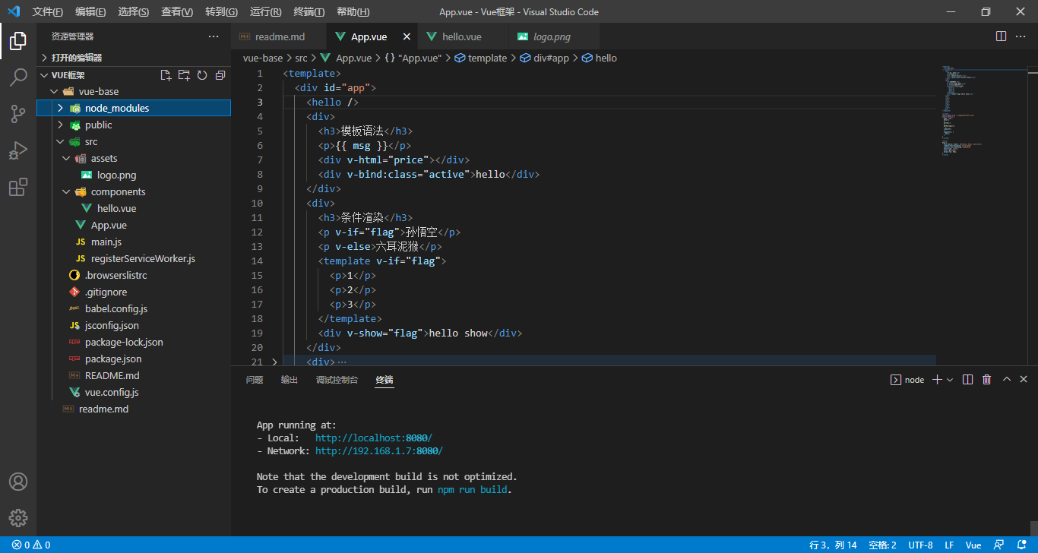Screen dimensions: 1038x553
Task: Collapse all folders in explorer
Action: [220, 75]
